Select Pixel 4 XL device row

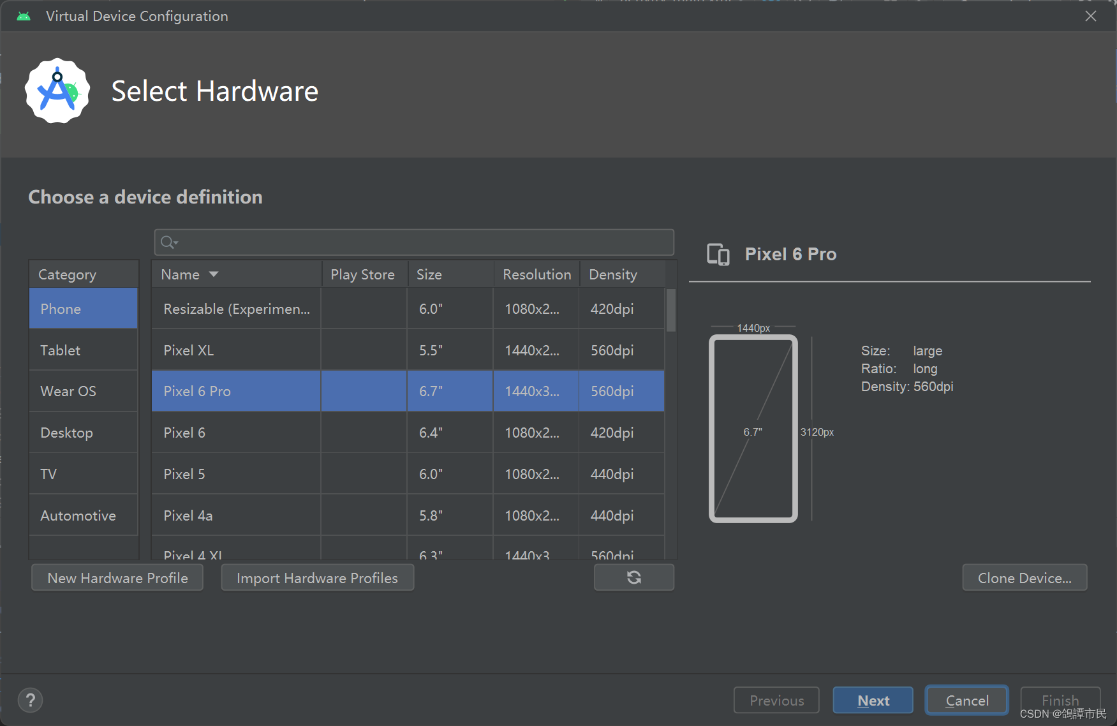pos(408,549)
